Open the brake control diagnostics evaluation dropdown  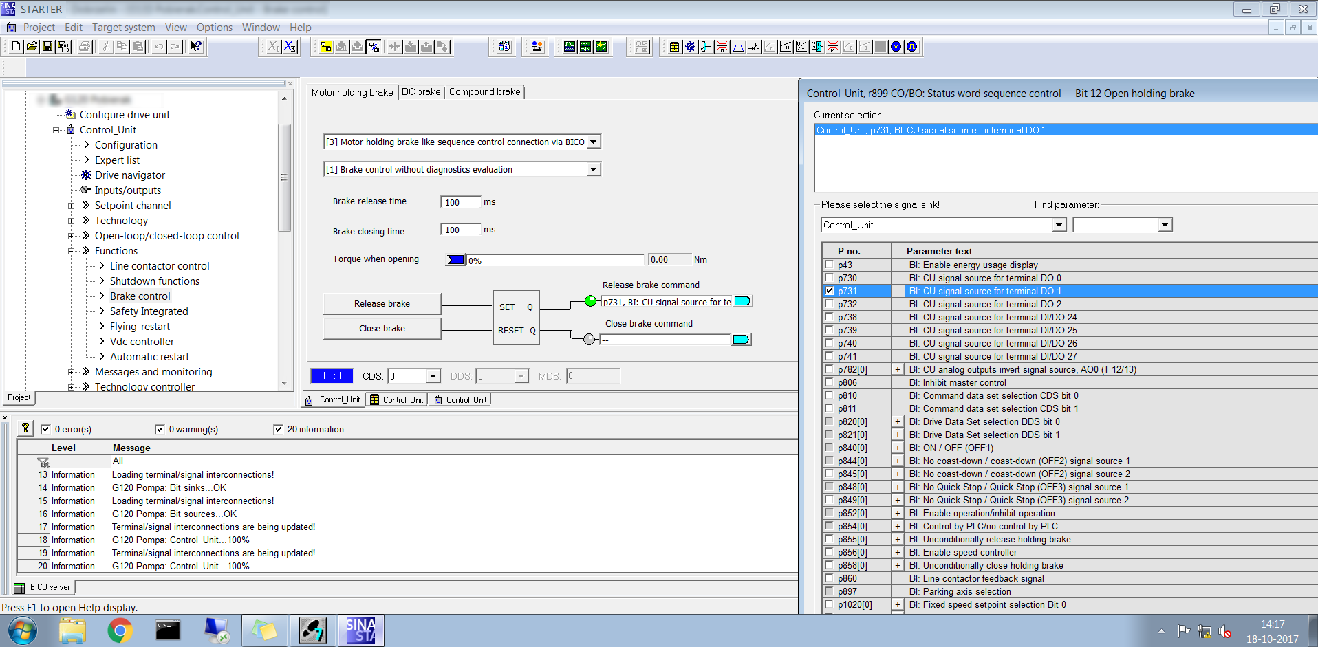(594, 169)
